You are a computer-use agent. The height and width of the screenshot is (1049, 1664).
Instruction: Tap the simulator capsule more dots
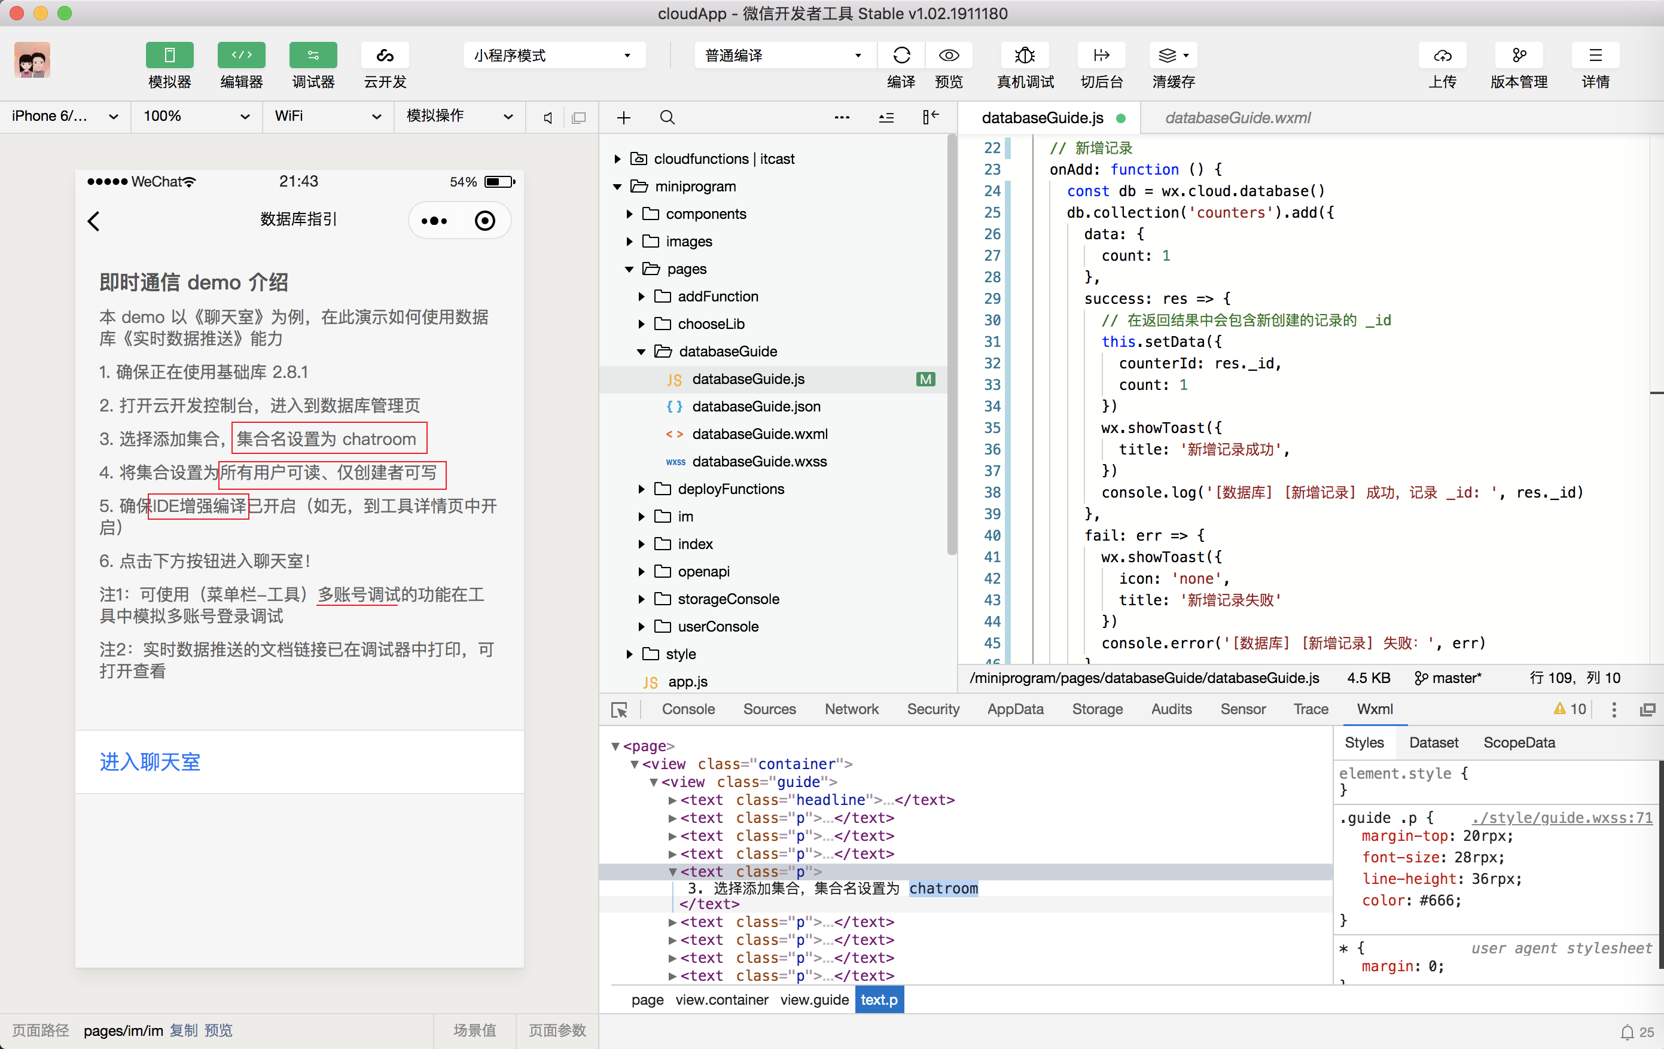pos(434,221)
